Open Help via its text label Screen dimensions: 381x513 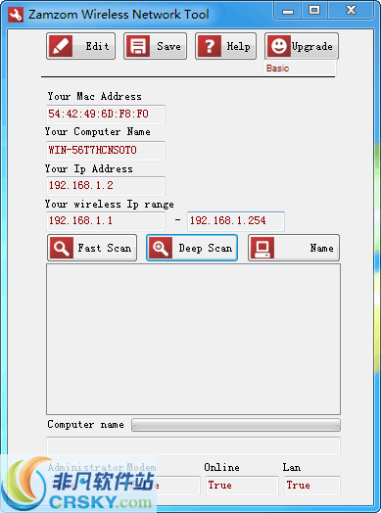click(x=239, y=46)
